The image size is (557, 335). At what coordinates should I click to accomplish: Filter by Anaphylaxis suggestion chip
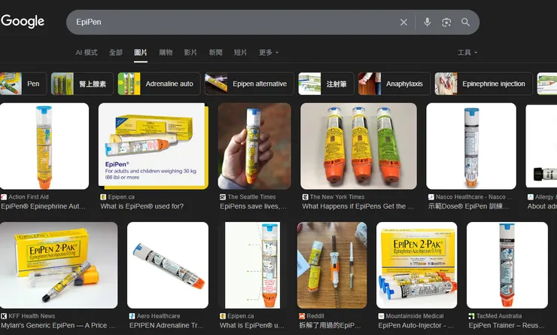tap(394, 84)
